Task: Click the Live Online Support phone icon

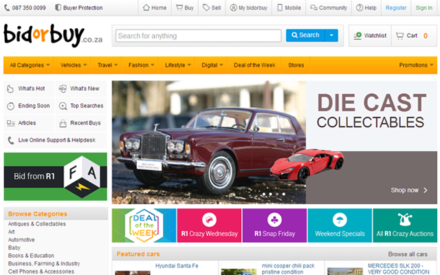Action: (11, 140)
